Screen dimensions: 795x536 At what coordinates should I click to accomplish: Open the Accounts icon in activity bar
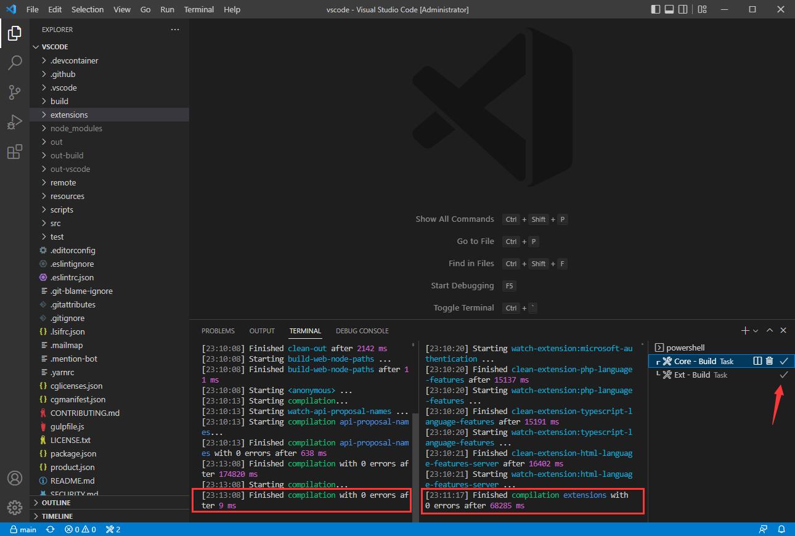[x=15, y=478]
